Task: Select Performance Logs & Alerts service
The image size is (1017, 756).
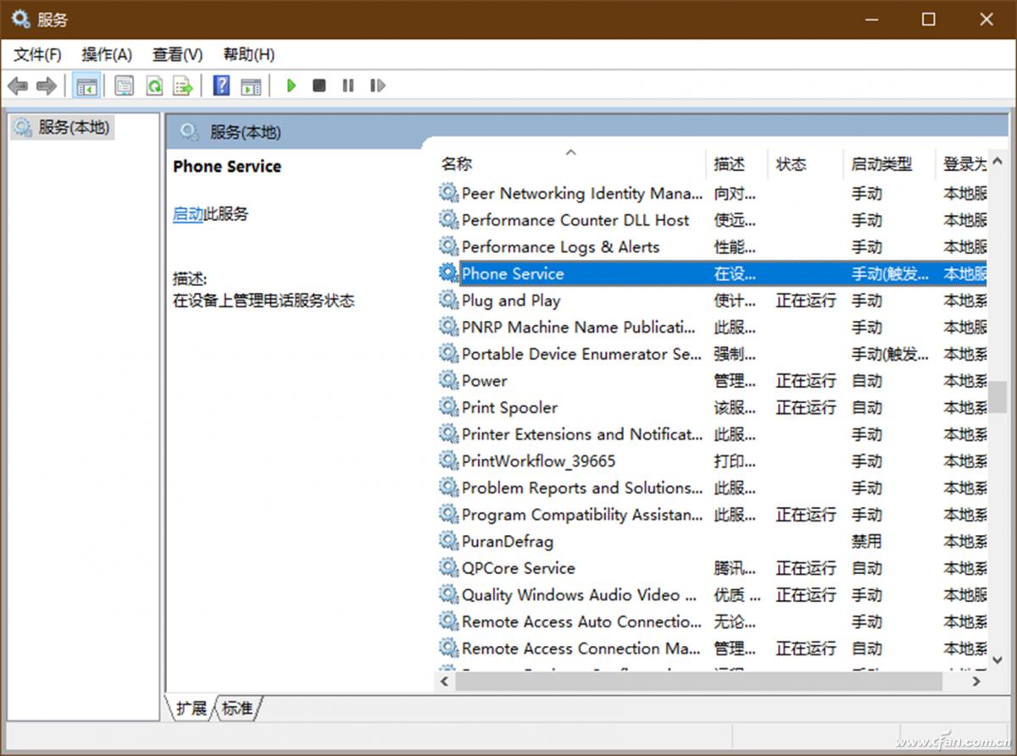Action: point(712,247)
